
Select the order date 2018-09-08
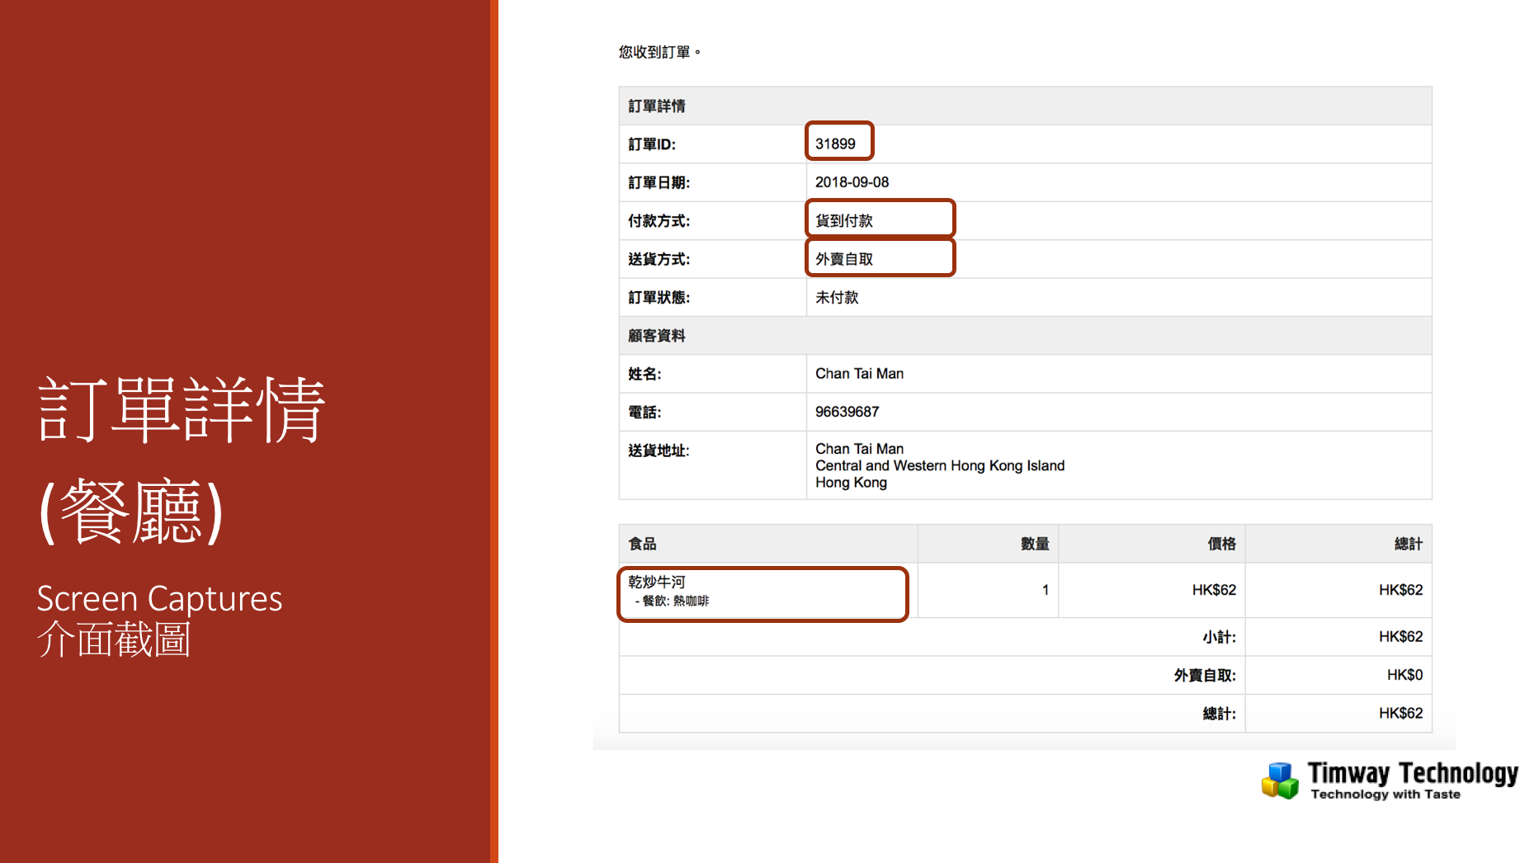tap(852, 182)
